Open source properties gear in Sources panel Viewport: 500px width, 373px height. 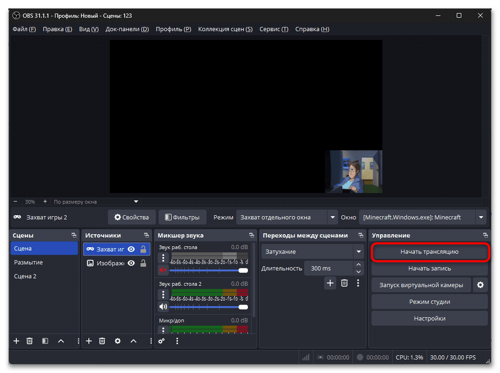pyautogui.click(x=117, y=341)
